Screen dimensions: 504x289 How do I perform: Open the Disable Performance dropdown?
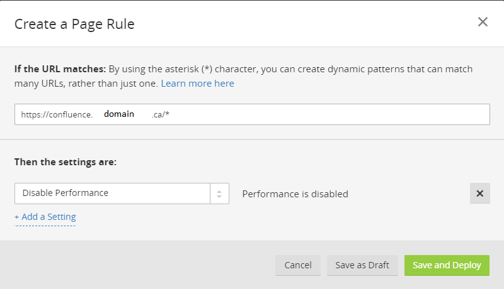(113, 194)
